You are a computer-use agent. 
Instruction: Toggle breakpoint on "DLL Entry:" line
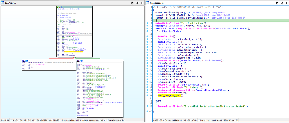coord(148,87)
